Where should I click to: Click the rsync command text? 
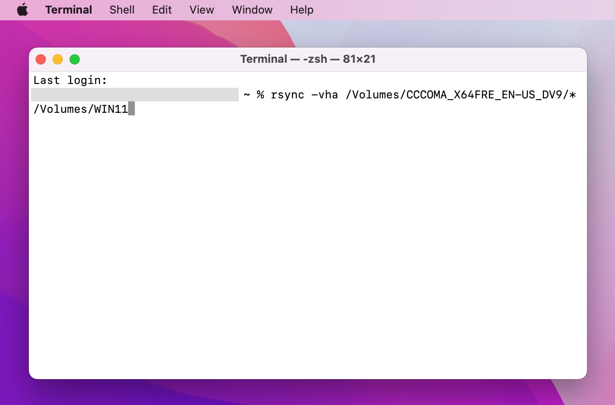point(287,95)
